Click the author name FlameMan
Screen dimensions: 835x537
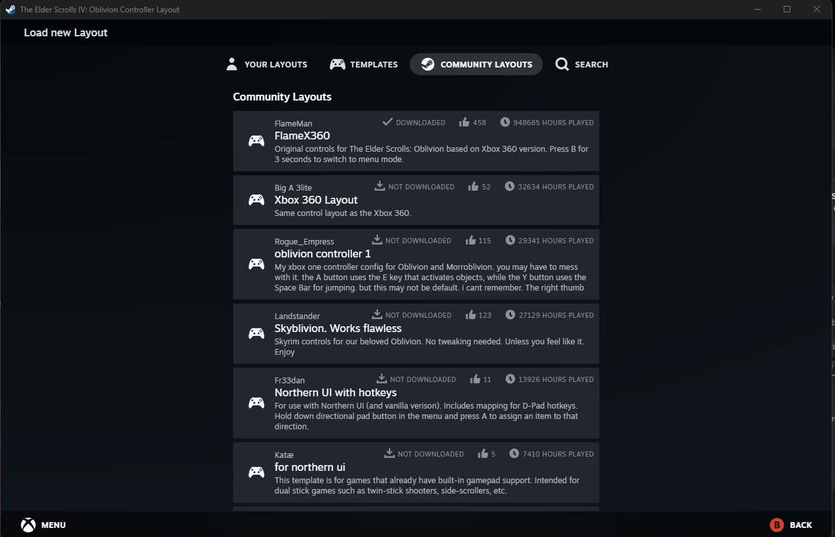(293, 123)
